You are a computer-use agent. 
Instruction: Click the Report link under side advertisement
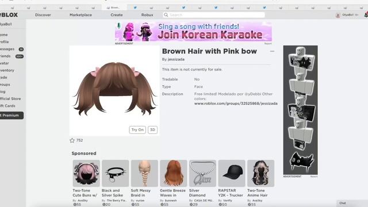tap(314, 177)
